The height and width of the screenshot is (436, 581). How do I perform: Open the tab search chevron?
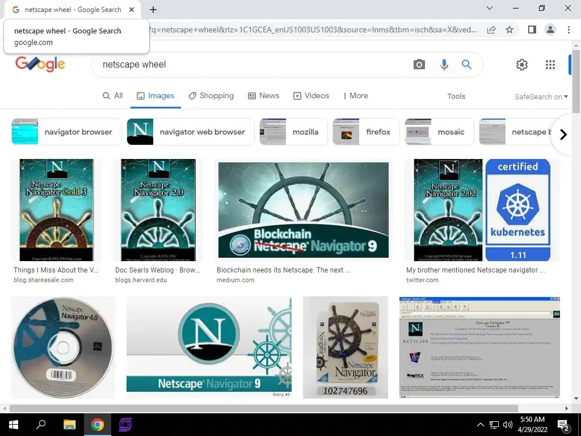click(490, 8)
